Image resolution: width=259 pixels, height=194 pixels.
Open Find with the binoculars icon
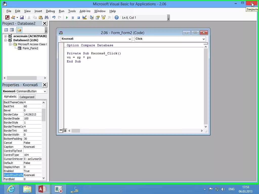(x=47, y=17)
